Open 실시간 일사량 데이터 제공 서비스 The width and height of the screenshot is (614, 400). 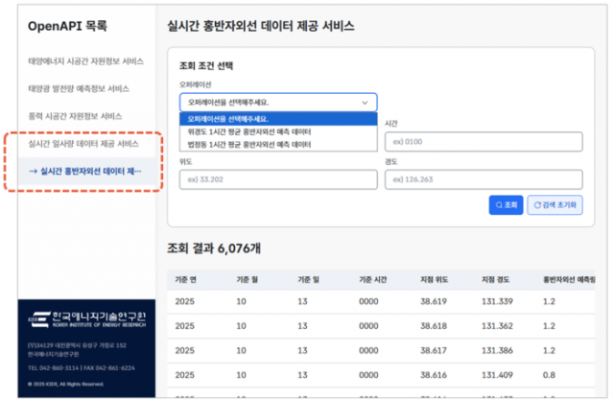(x=85, y=144)
